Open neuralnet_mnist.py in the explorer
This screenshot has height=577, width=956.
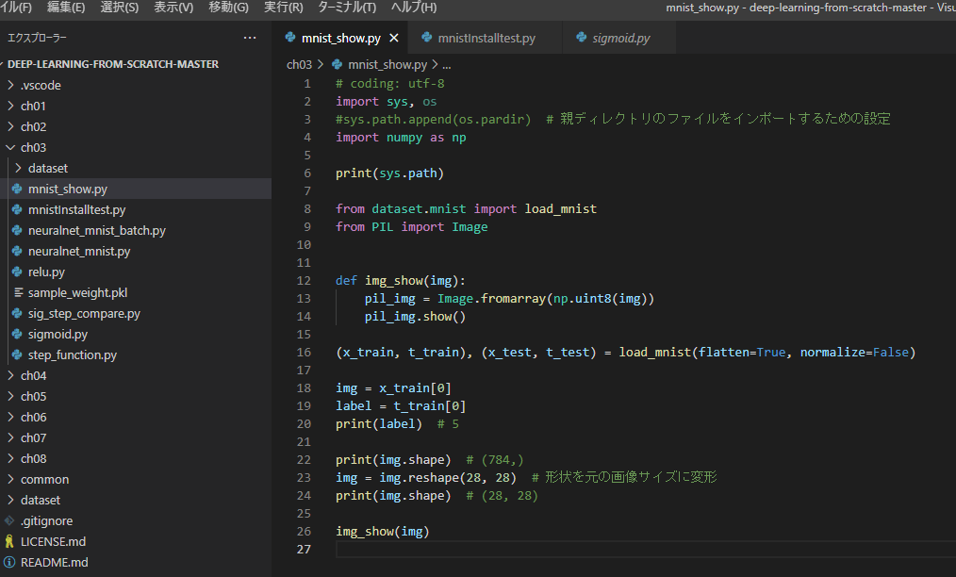click(79, 252)
